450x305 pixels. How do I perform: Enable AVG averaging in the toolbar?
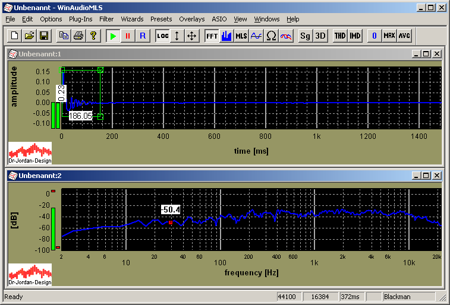(404, 36)
